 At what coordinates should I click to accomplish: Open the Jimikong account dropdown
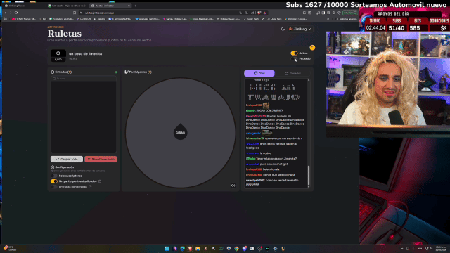[x=300, y=29]
